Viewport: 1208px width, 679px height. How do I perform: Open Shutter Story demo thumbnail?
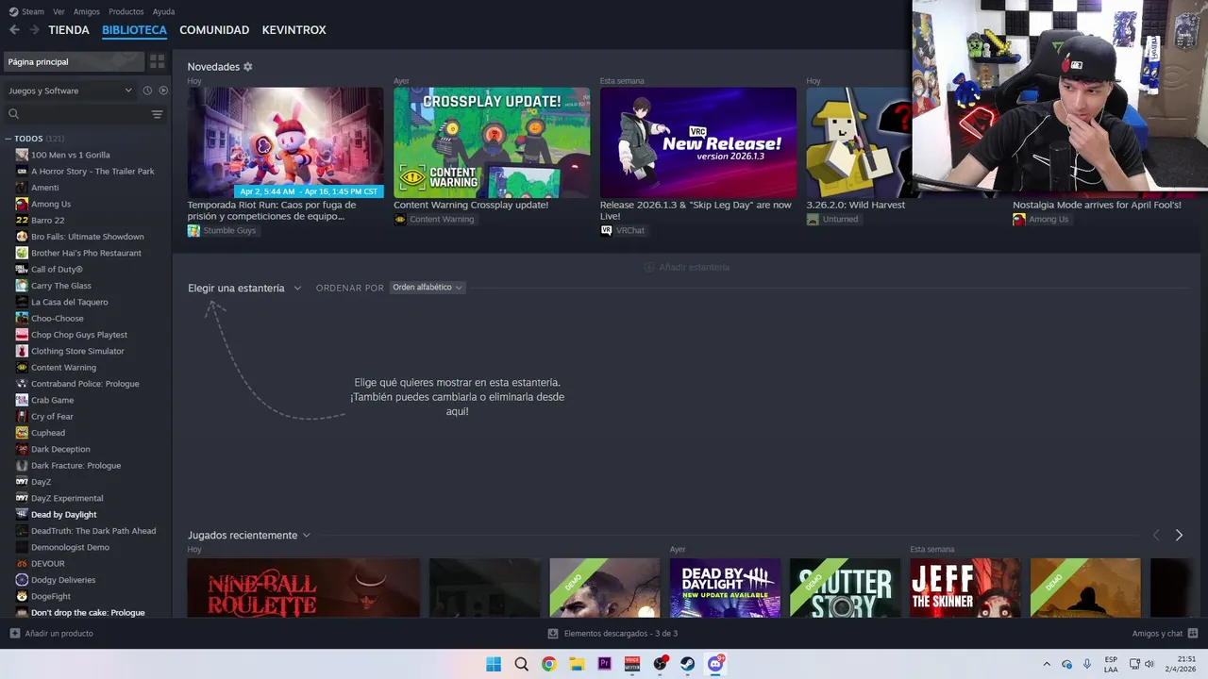click(845, 588)
